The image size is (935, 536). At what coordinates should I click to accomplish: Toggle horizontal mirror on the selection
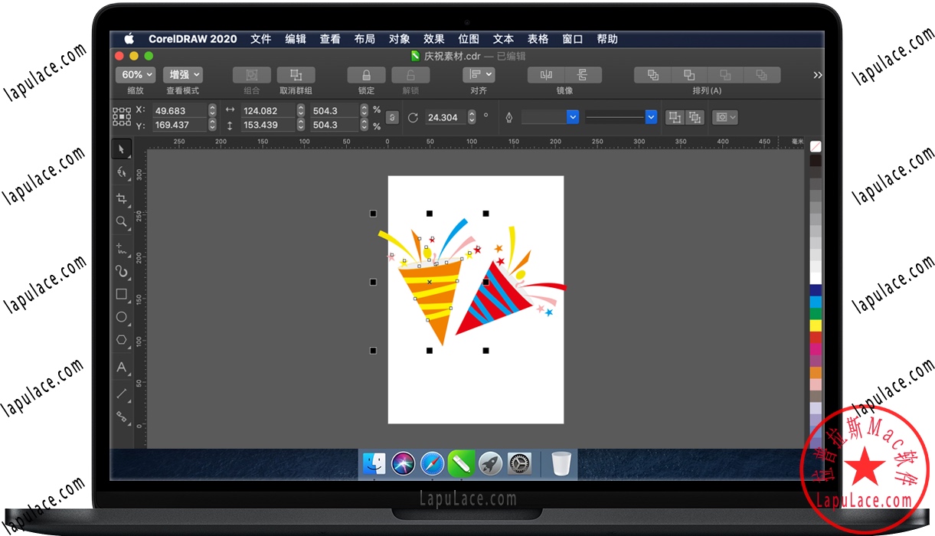tap(546, 74)
